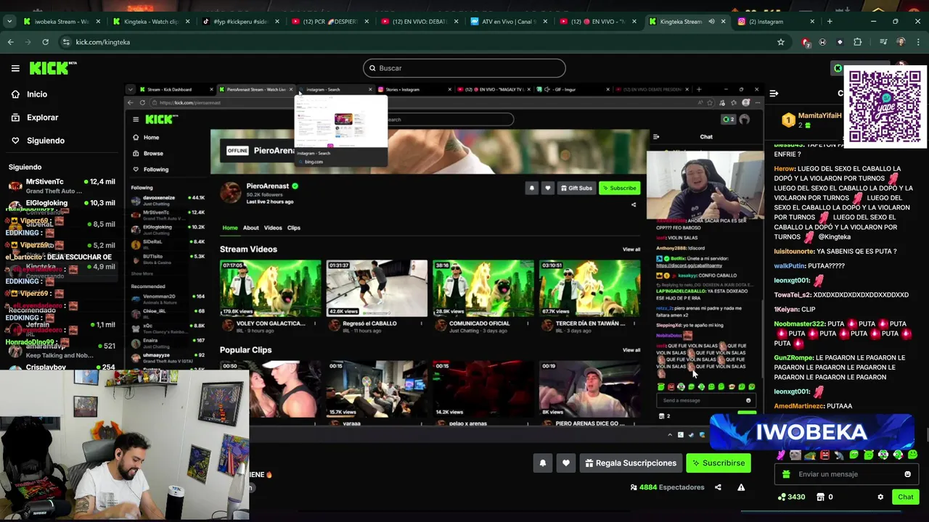Toggle follow heart button for Kingteka
This screenshot has height=522, width=929.
566,463
